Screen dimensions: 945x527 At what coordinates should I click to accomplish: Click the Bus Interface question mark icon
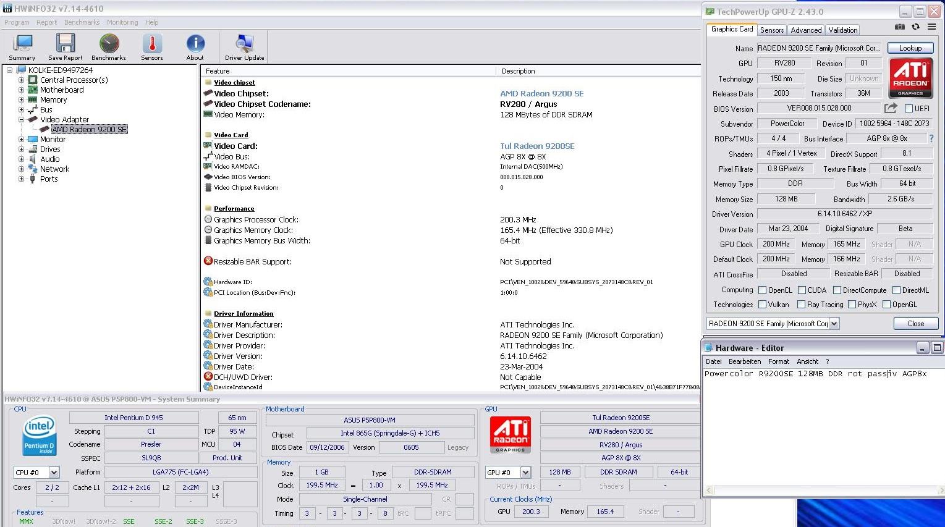(x=931, y=138)
